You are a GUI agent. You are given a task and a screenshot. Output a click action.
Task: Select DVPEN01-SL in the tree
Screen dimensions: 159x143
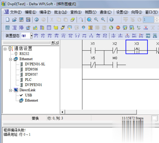tap(35, 64)
